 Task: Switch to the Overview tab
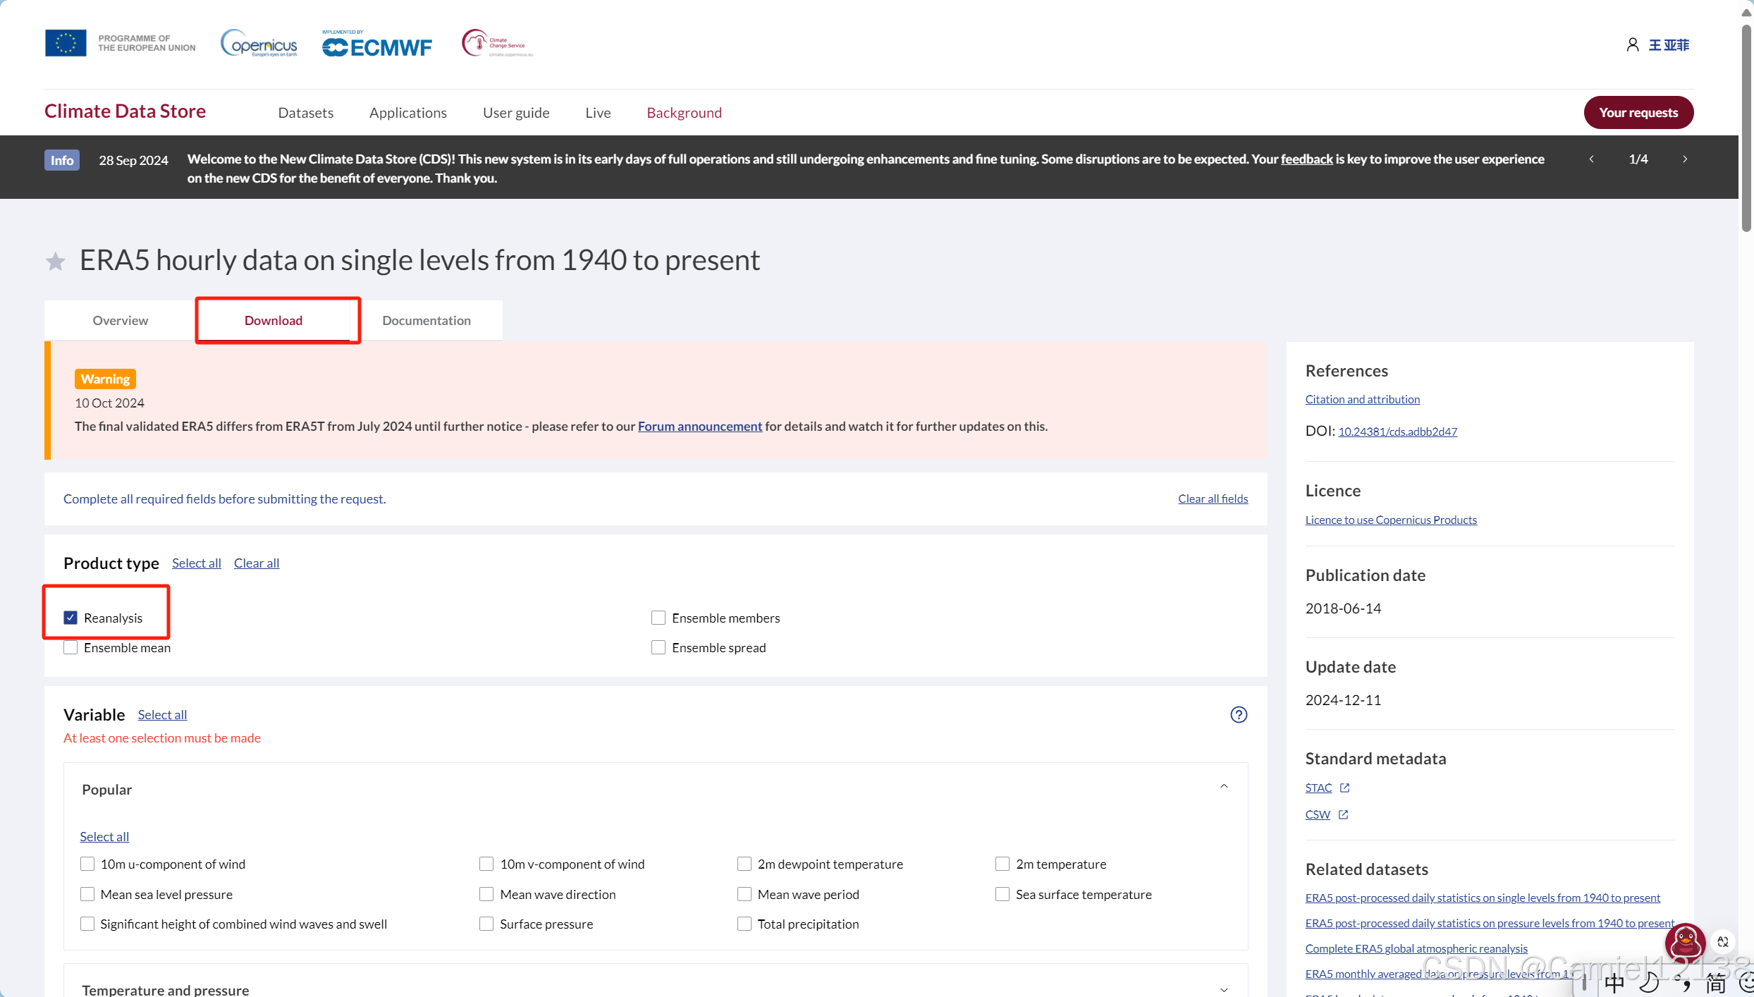(120, 320)
